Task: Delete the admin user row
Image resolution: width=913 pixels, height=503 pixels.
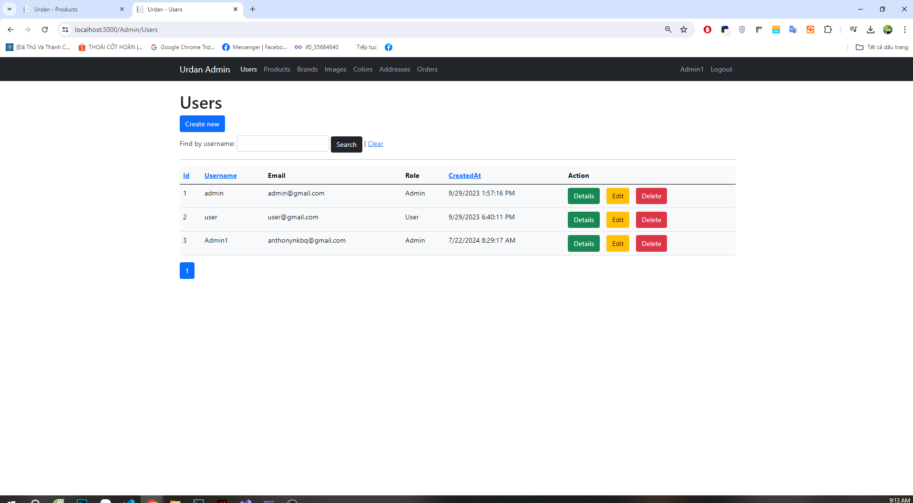Action: pyautogui.click(x=651, y=196)
